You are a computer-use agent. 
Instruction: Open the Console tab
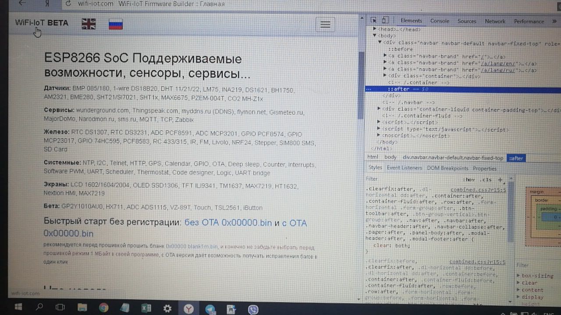[440, 21]
